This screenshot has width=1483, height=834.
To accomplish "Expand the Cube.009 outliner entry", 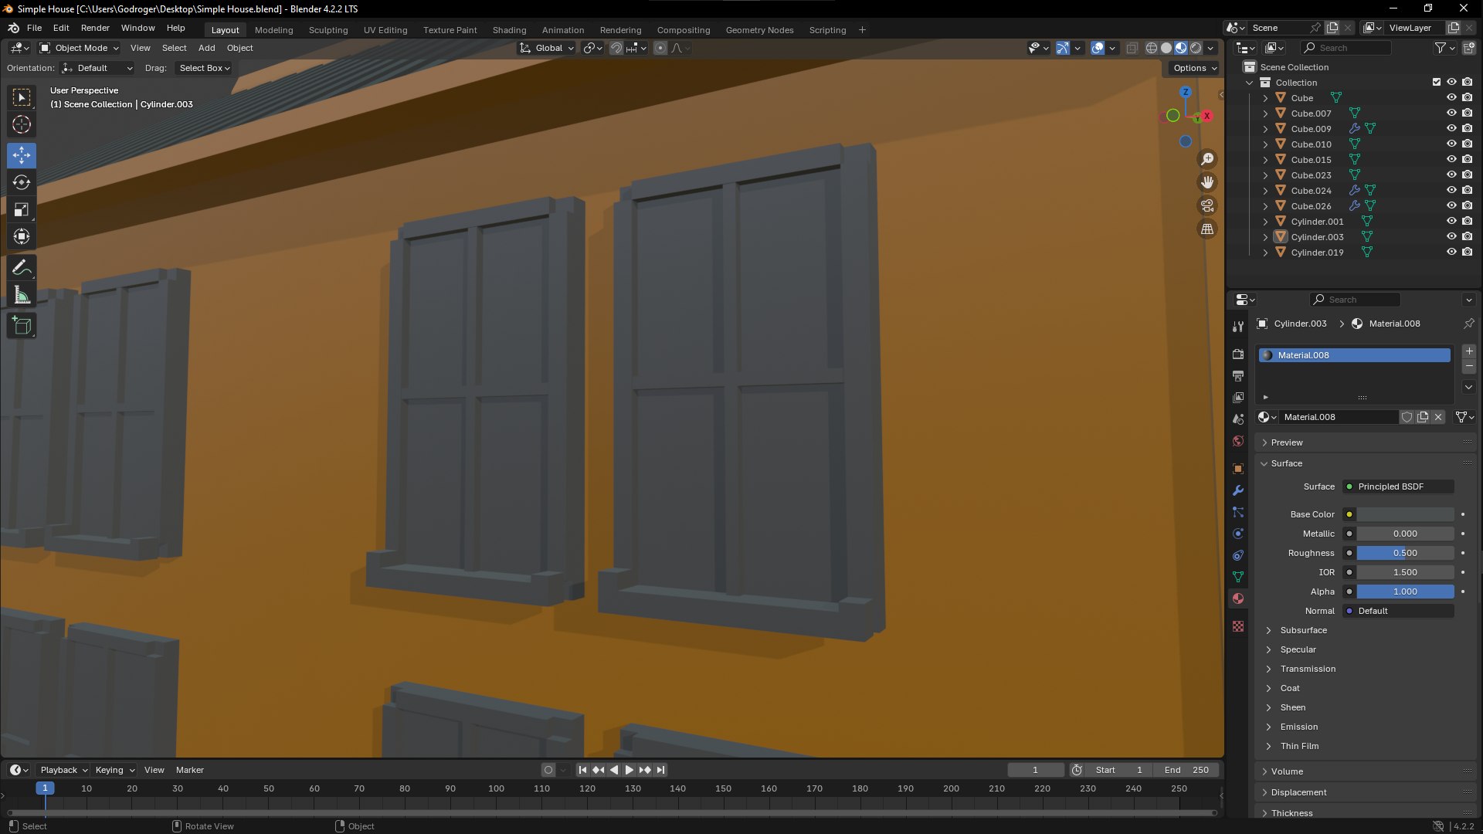I will (x=1265, y=129).
